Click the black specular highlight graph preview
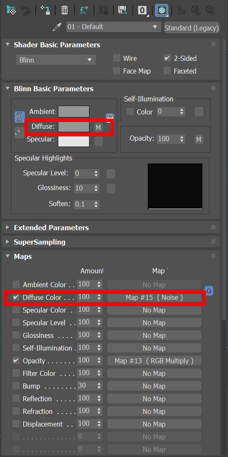 (x=175, y=186)
